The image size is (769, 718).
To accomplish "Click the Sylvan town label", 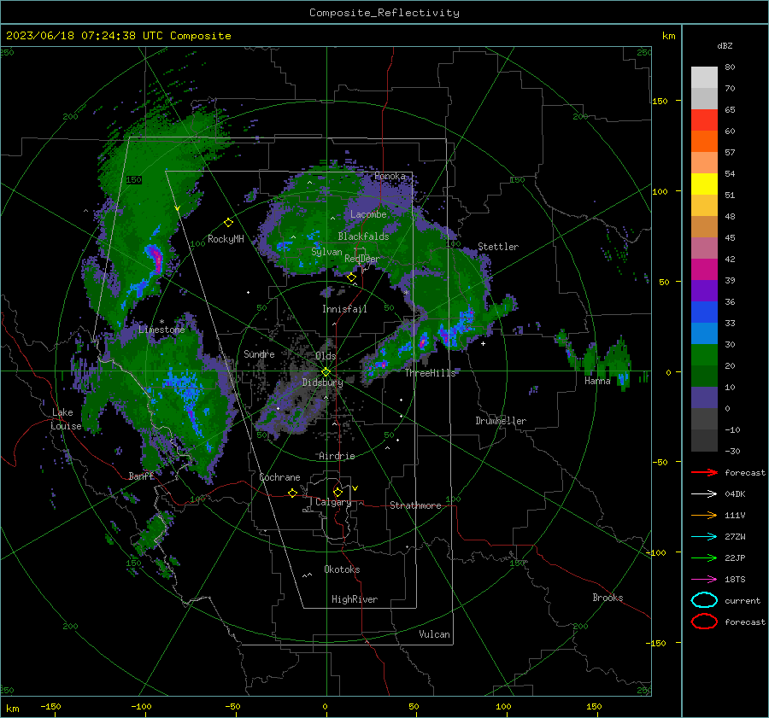I will click(x=326, y=253).
